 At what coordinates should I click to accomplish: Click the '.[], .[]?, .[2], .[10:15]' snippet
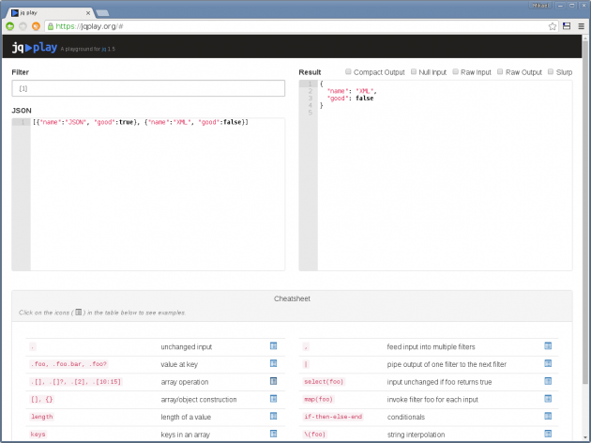coord(76,382)
